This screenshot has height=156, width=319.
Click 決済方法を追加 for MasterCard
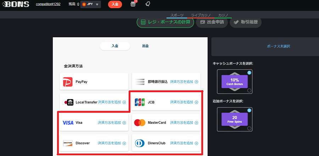point(181,123)
